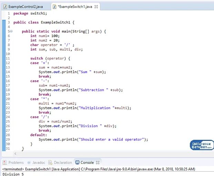Click 'multi = num1*num2;' statement

point(58,103)
